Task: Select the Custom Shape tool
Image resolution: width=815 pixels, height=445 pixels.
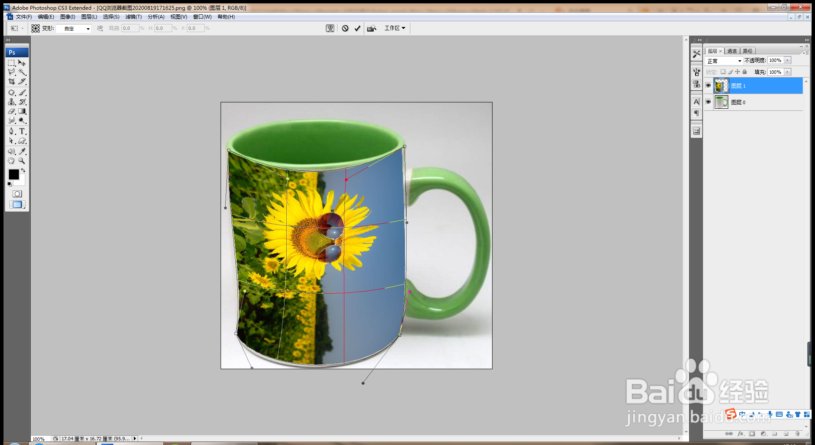Action: 22,141
